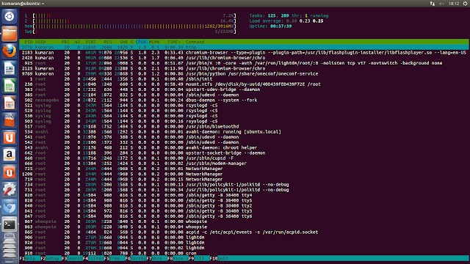Open LibreOffice Writer from the launcher

(x=10, y=68)
